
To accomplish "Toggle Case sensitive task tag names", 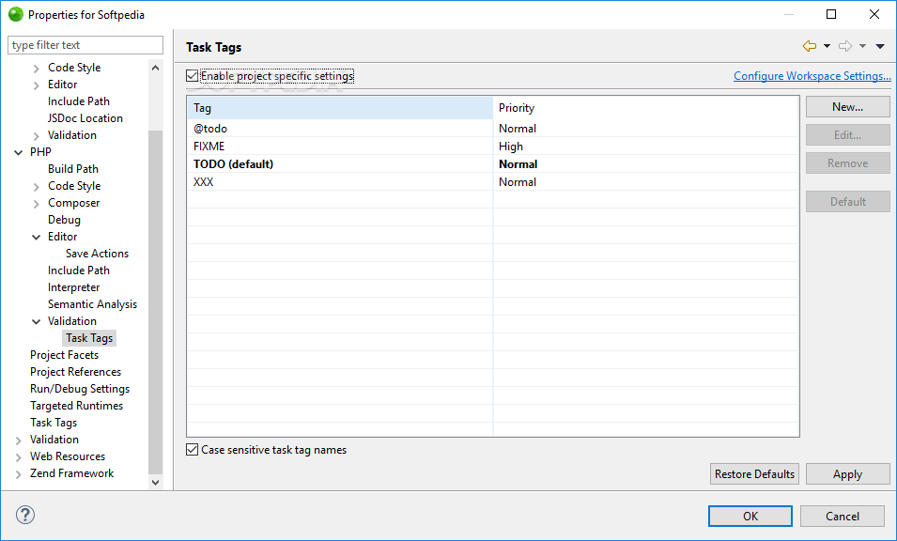I will point(193,450).
